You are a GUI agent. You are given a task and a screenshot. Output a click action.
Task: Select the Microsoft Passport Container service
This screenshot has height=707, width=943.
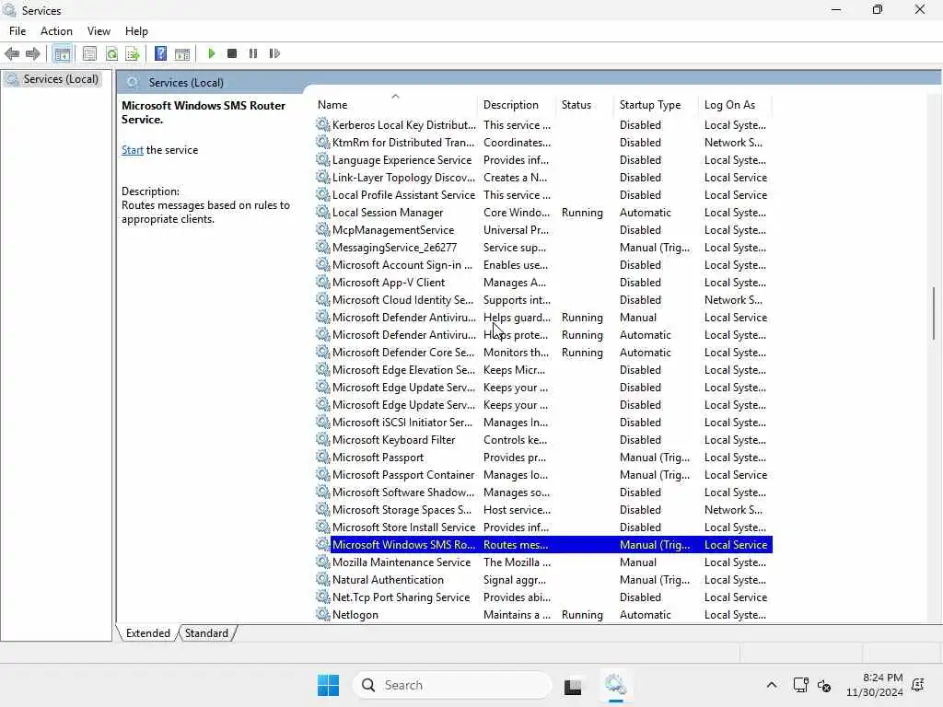543,474
